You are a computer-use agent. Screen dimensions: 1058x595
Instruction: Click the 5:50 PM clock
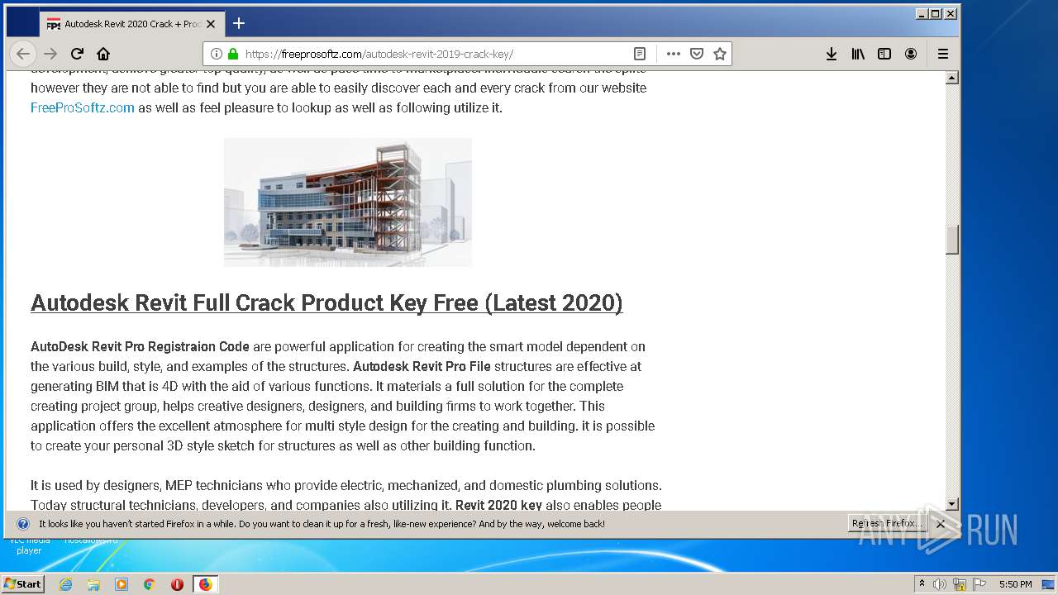pyautogui.click(x=1015, y=584)
